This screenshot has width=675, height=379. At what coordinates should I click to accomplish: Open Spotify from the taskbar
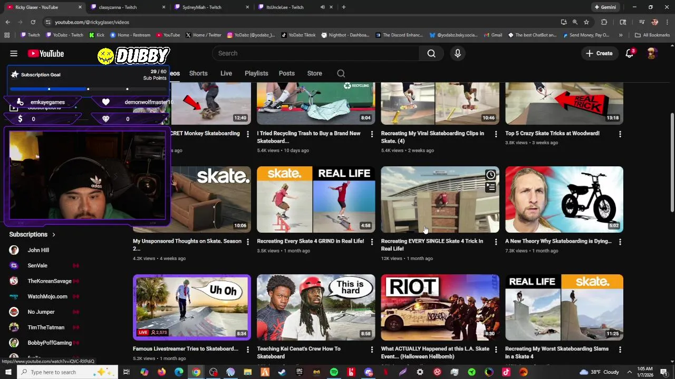coord(334,372)
